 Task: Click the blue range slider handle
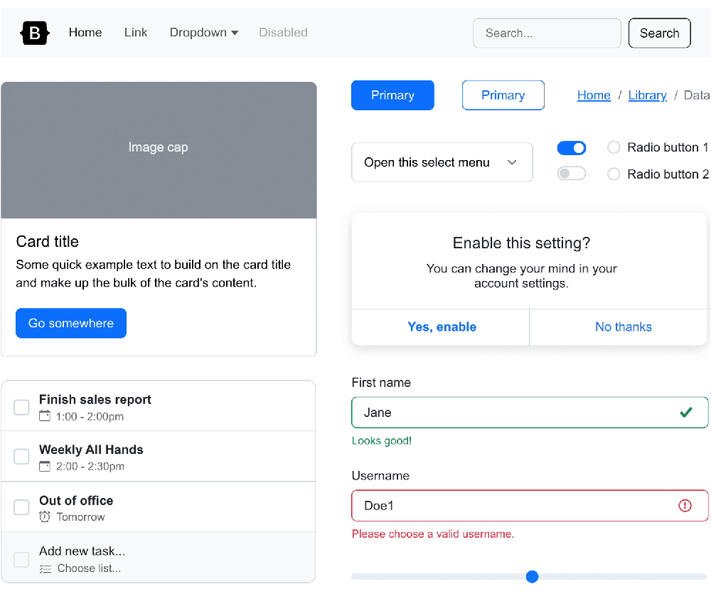tap(532, 576)
